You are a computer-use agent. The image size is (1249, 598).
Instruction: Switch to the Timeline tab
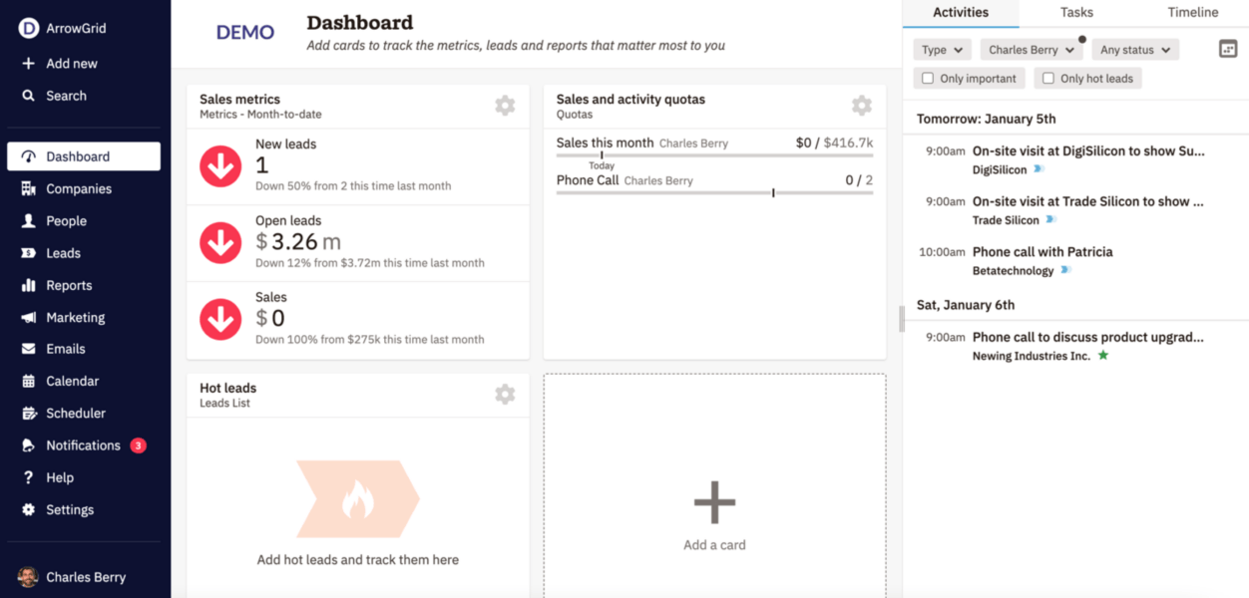click(x=1192, y=12)
